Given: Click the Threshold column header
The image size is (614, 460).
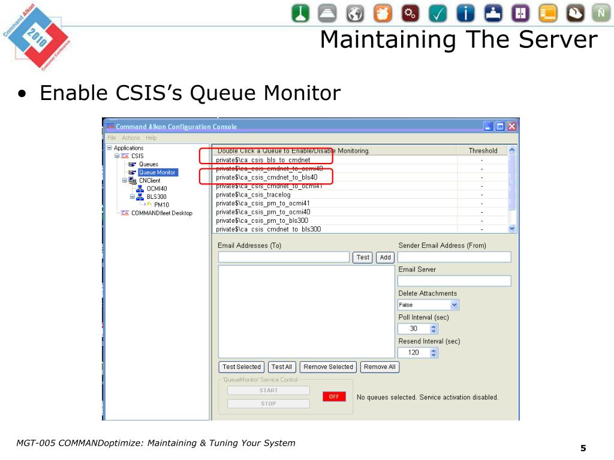Looking at the screenshot, I should point(483,150).
